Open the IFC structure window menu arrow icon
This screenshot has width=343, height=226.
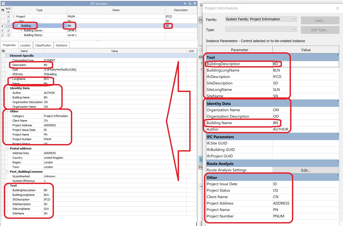click(185, 4)
